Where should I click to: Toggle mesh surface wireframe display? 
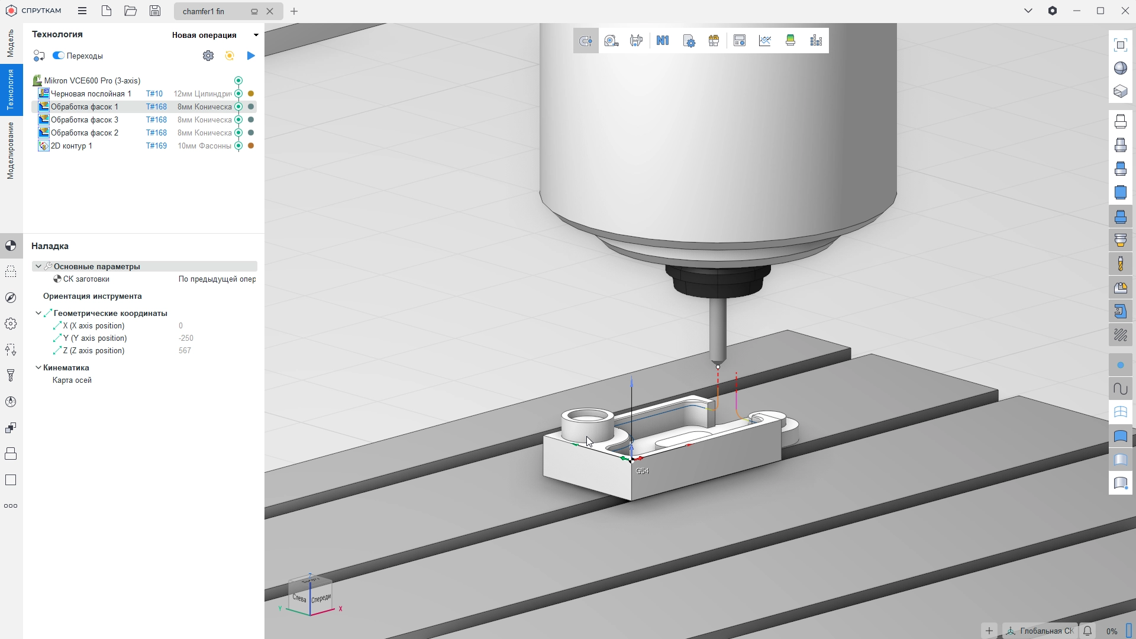1121,412
